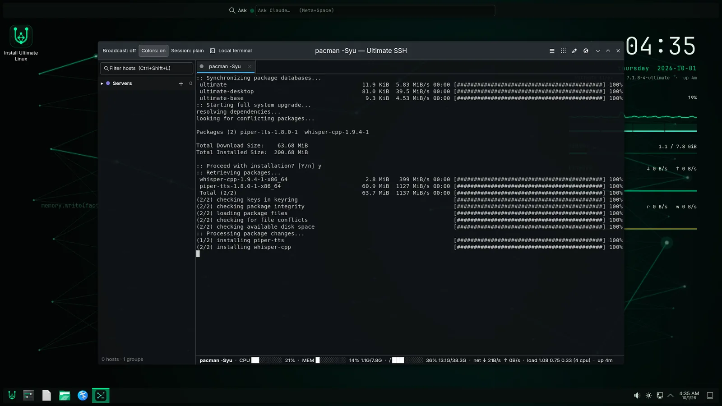The height and width of the screenshot is (406, 722).
Task: Click the 'Total Download Size: 63.68 MiB' line
Action: (252, 146)
